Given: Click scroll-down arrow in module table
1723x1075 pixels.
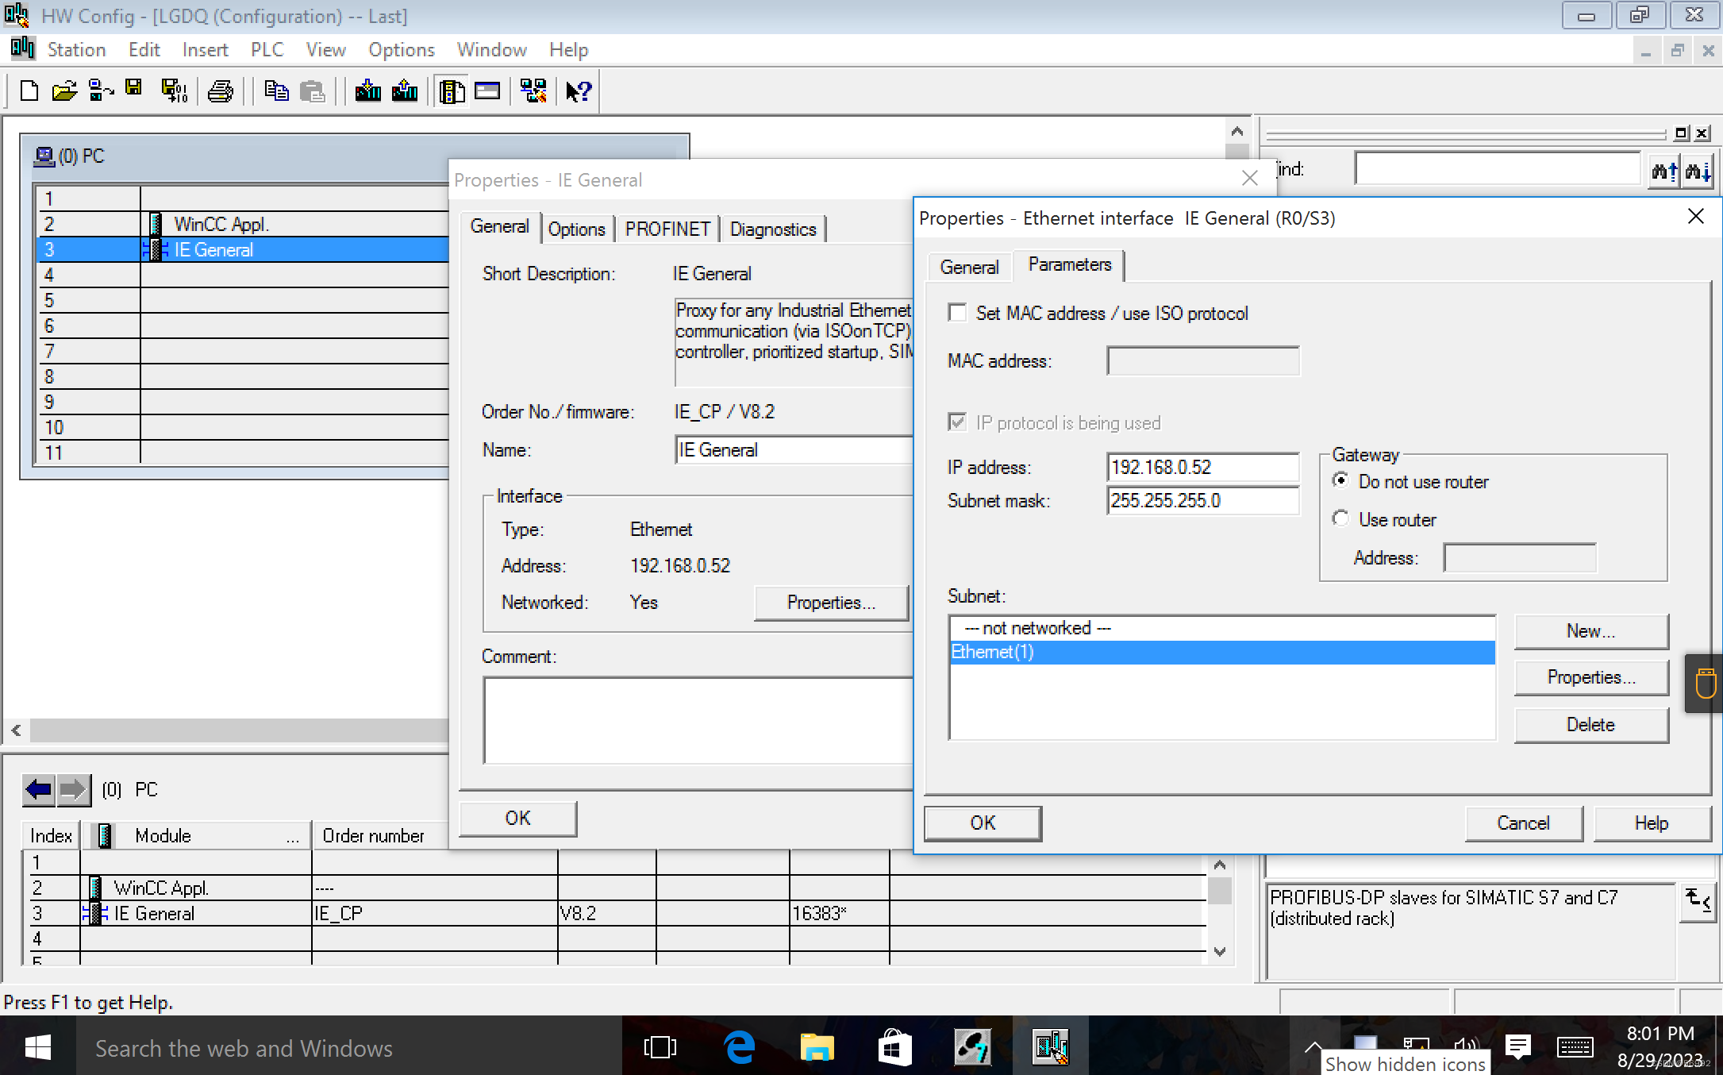Looking at the screenshot, I should point(1220,951).
